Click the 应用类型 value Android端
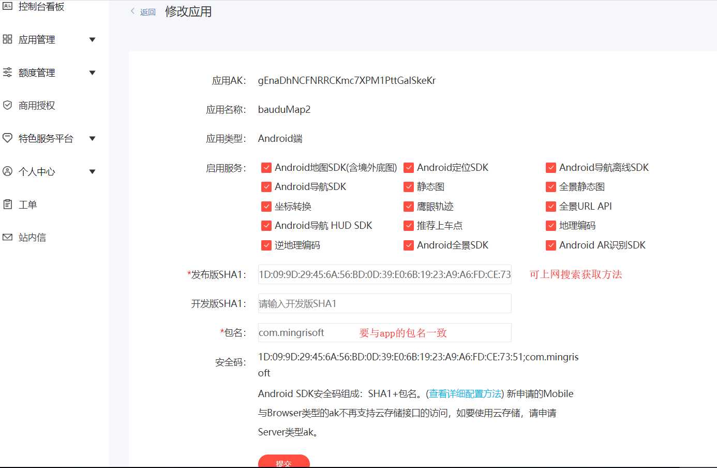This screenshot has width=717, height=468. tap(280, 139)
